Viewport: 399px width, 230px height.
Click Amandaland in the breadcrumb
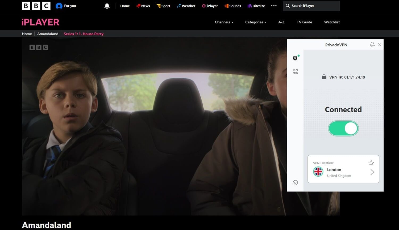pos(48,34)
